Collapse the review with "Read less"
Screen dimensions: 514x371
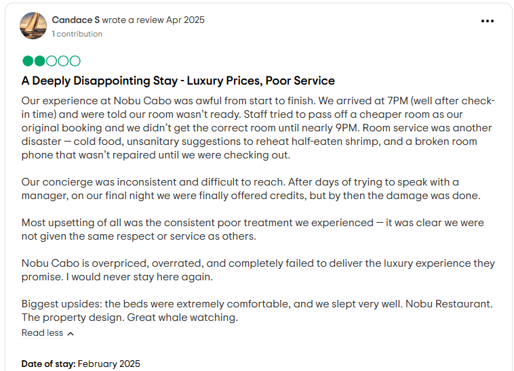tap(42, 333)
